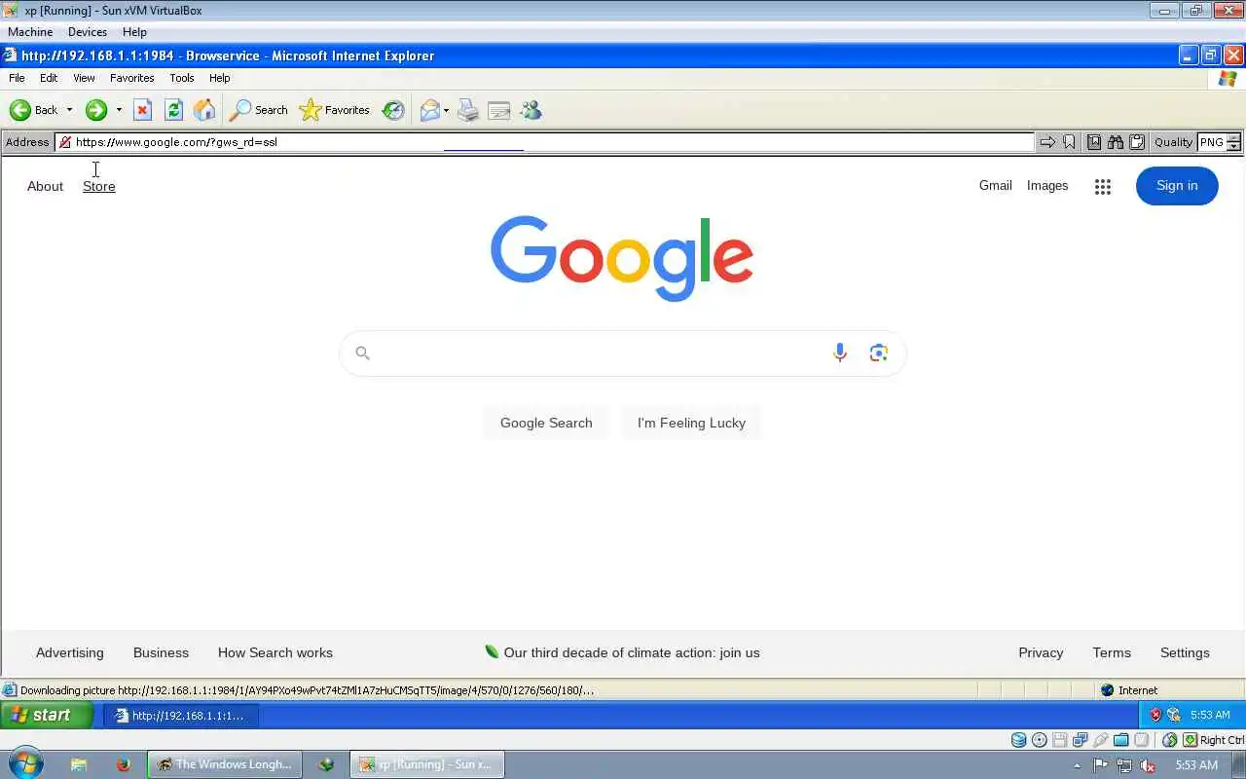Show hidden icons arrow in host tray
Viewport: 1246px width, 779px height.
[1077, 765]
